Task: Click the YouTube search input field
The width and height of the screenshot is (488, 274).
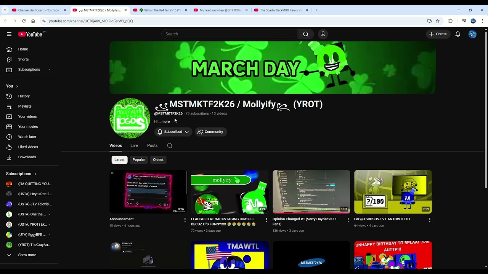Action: [x=230, y=34]
